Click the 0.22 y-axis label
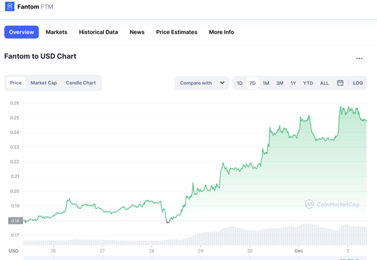 14,162
